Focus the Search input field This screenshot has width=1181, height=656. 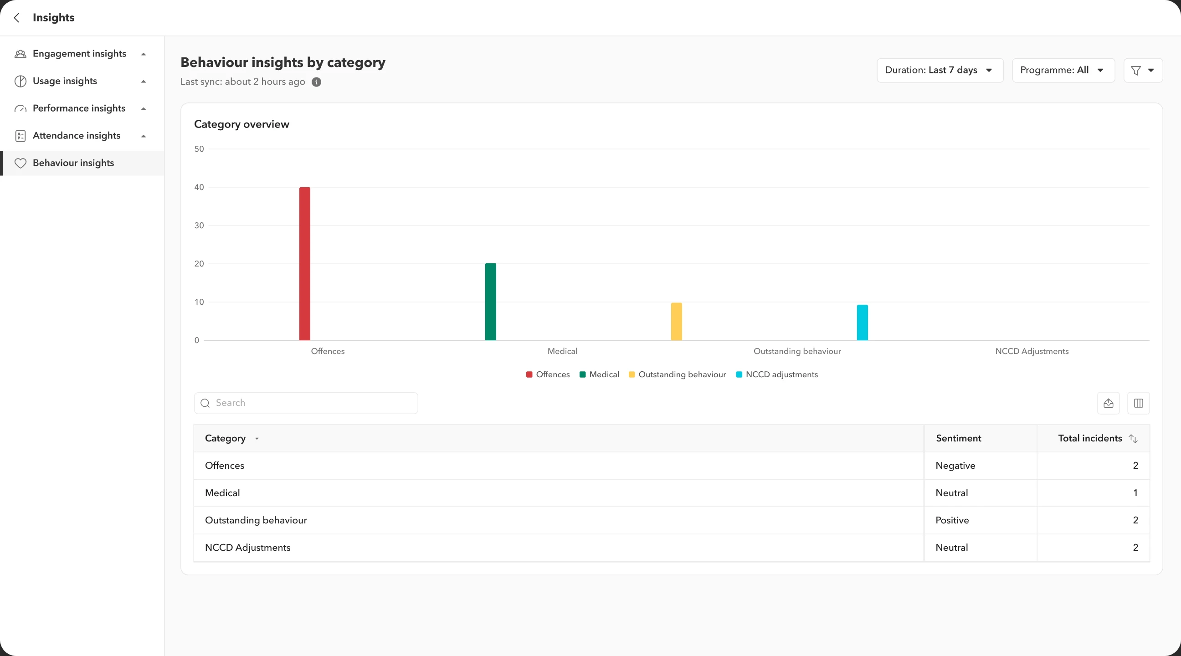pos(306,403)
